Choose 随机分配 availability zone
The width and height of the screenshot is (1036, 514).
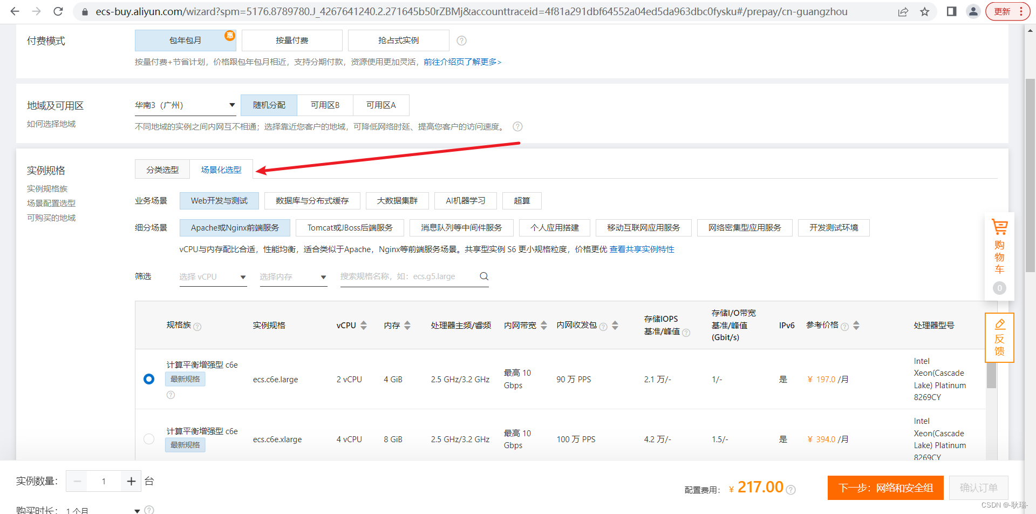coord(269,105)
